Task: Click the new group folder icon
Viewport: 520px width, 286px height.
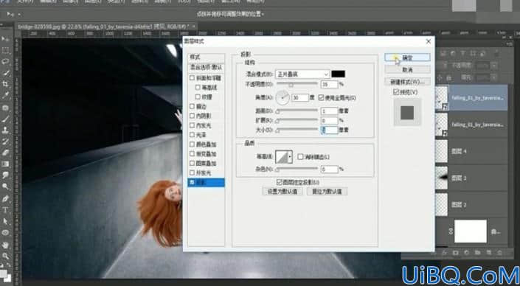Action: pos(477,253)
